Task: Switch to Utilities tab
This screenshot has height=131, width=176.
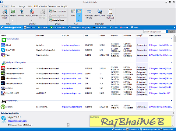Action: (124, 27)
